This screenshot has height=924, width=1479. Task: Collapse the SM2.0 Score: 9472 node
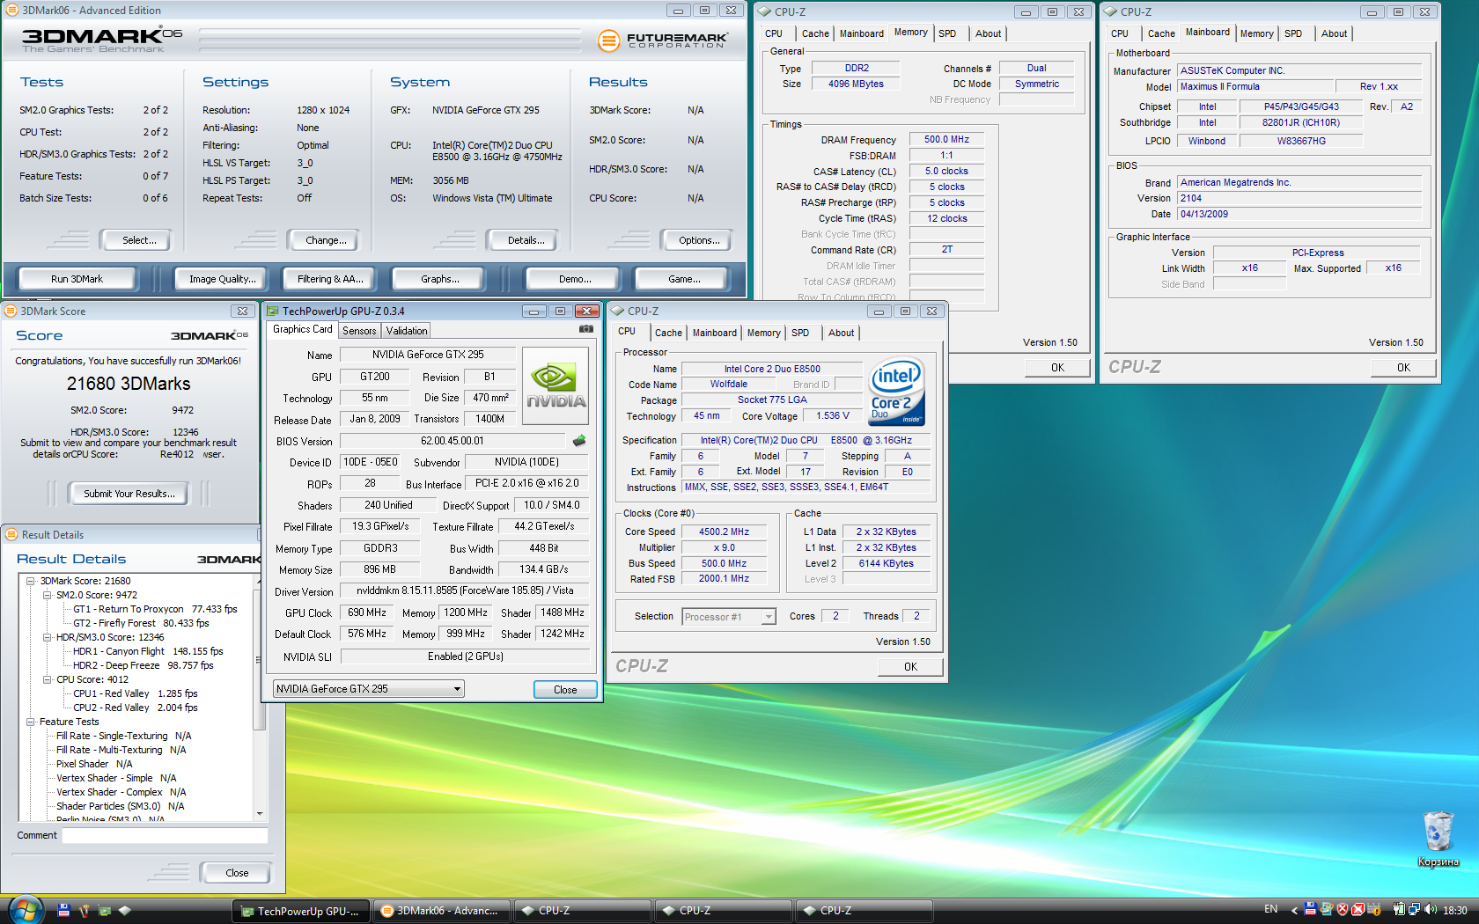coord(48,595)
